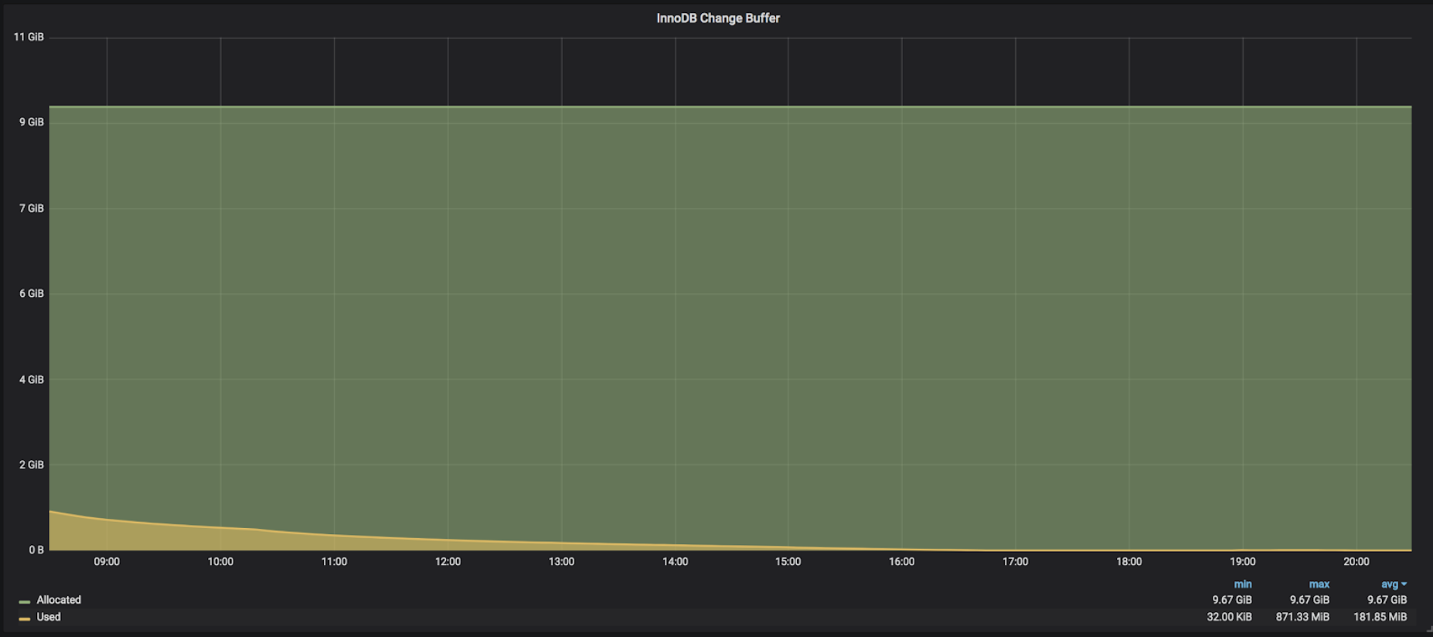This screenshot has height=637, width=1433.
Task: Click the 11 GiB label on the Y axis
Action: [29, 37]
